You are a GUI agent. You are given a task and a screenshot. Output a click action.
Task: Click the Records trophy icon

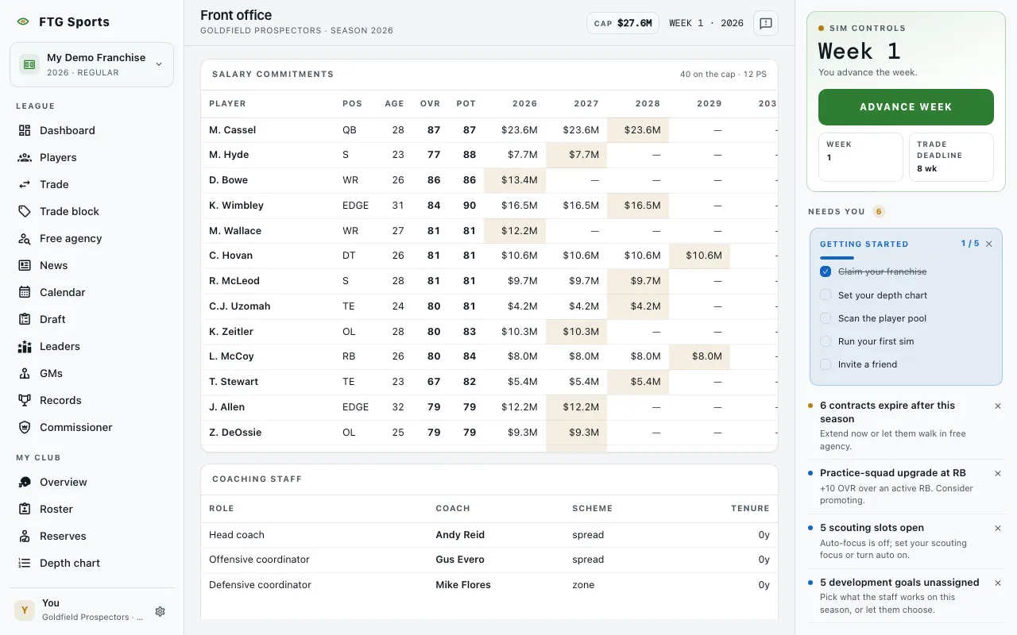25,400
